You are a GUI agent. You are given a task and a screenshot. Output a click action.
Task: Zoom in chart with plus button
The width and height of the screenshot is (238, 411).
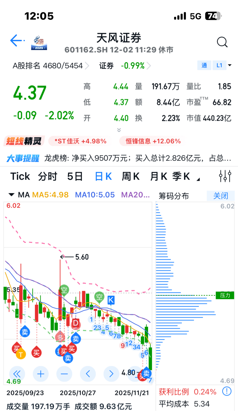pos(41,374)
